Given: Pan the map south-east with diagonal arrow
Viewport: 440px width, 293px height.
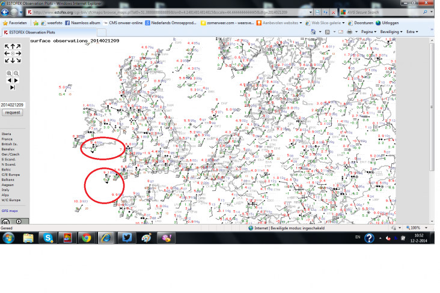Looking at the screenshot, I should (x=19, y=59).
